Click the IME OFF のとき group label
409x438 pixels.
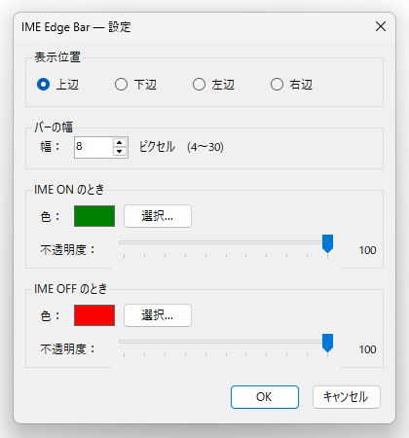71,289
